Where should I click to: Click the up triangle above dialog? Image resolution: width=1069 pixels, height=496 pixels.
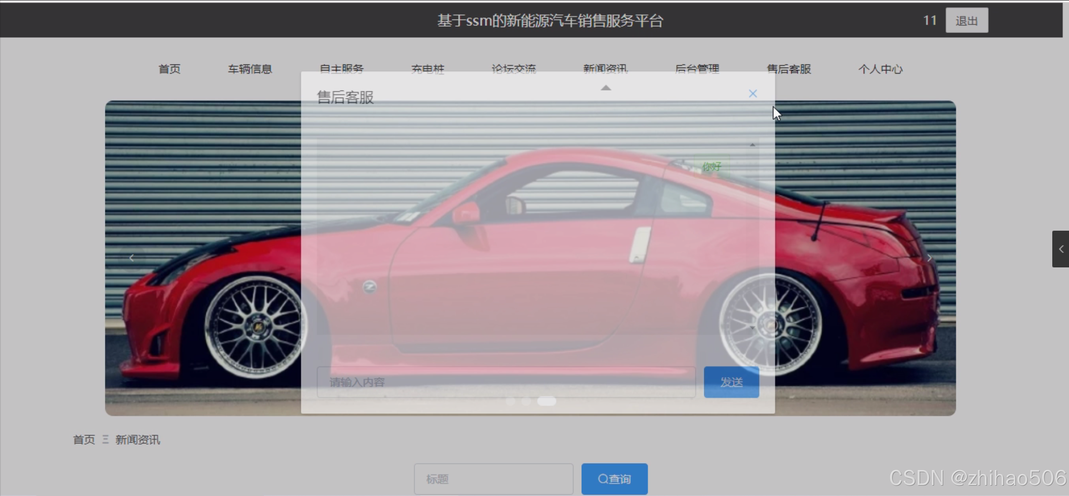pyautogui.click(x=606, y=88)
